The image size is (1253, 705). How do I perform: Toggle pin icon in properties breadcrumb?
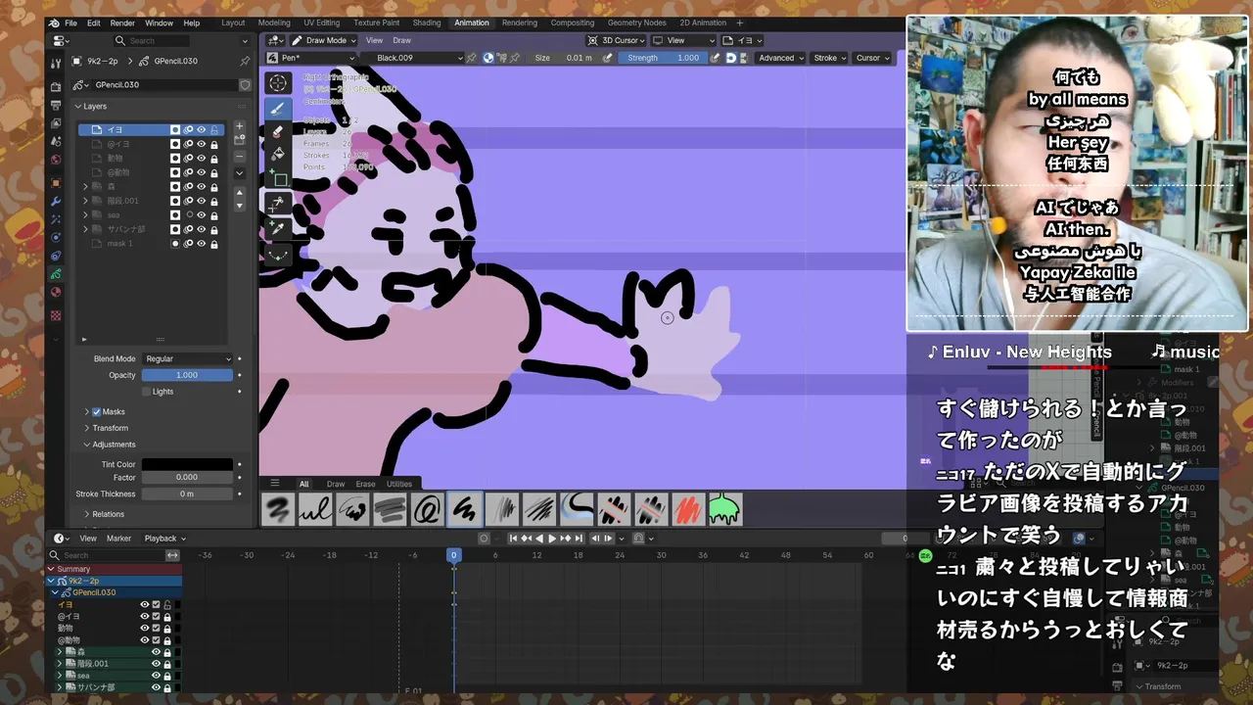(244, 61)
